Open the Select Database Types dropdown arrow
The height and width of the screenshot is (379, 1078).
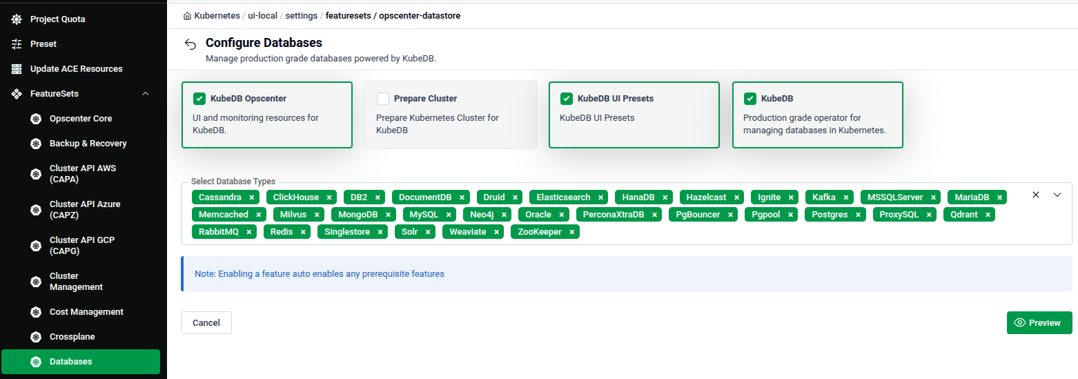pos(1057,195)
